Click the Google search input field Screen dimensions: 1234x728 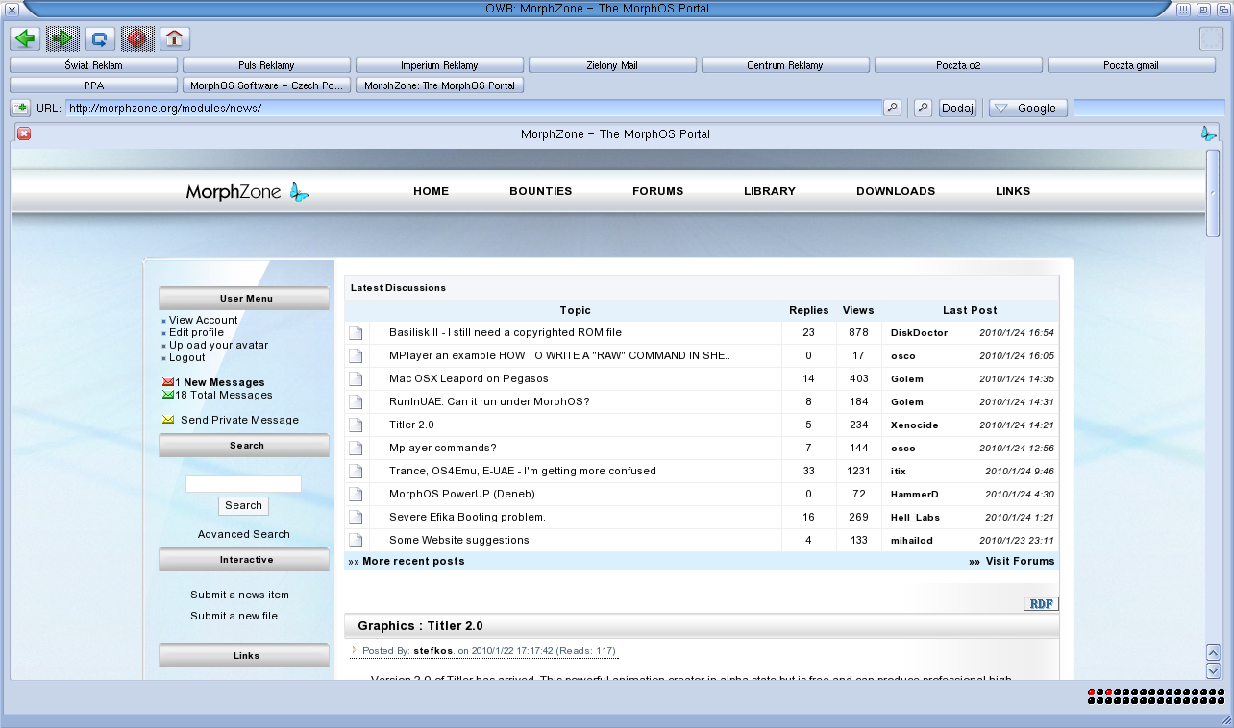click(x=1149, y=108)
